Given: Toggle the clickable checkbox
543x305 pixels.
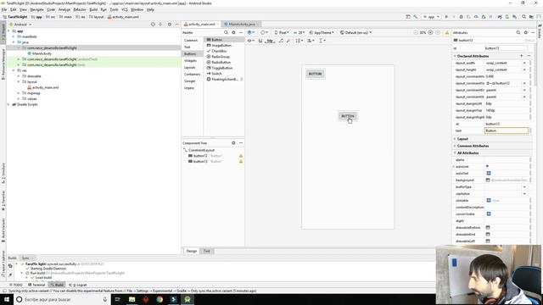Looking at the screenshot, I should point(489,200).
